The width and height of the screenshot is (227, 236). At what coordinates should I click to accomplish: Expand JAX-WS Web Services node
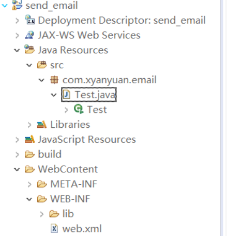[17, 36]
